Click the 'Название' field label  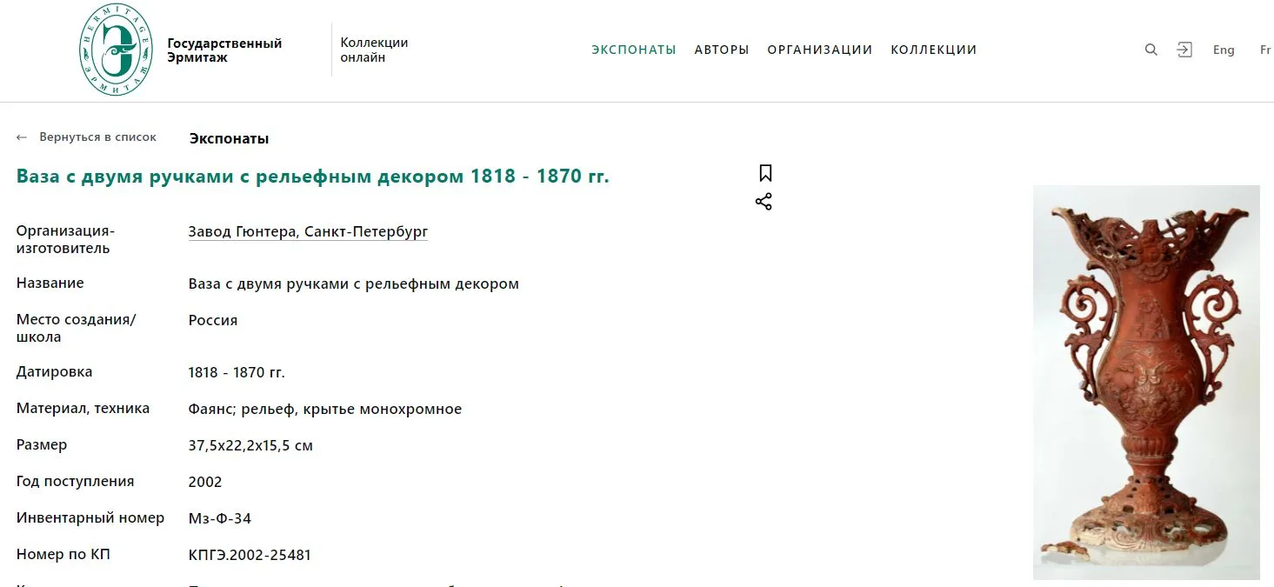click(x=50, y=283)
